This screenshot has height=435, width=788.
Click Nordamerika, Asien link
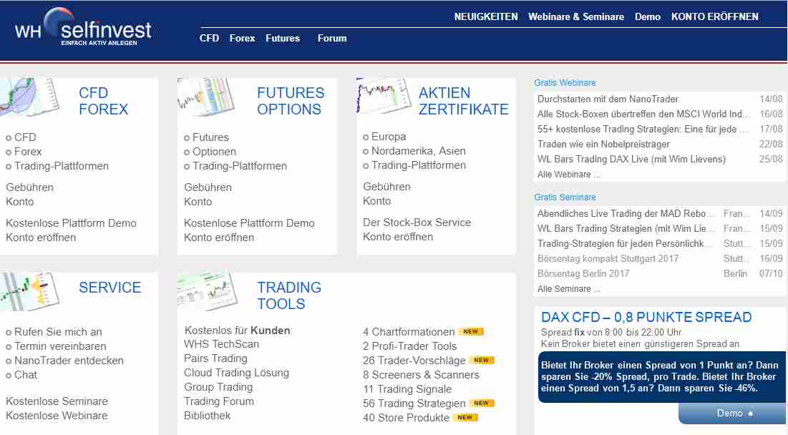point(418,151)
